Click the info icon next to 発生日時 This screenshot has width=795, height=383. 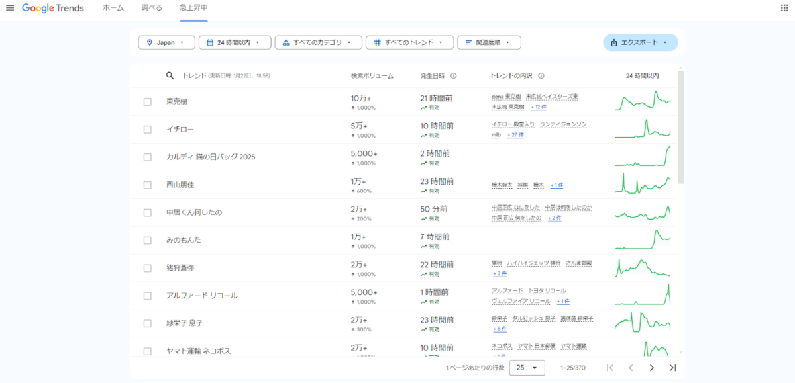(x=454, y=75)
